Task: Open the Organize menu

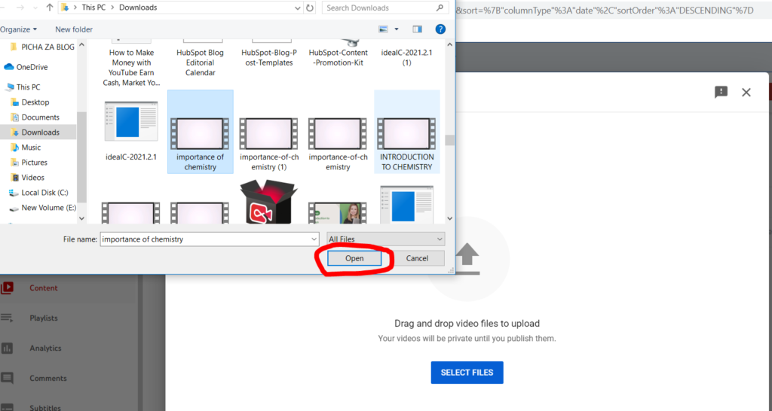Action: tap(19, 29)
